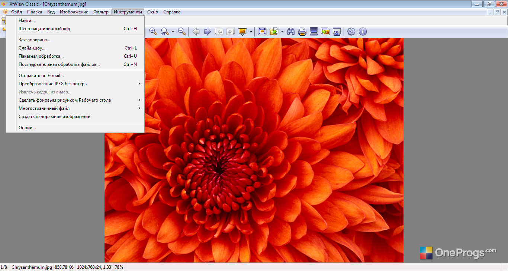Click the next page icon
Viewport: 508px width, 271px height.
[231, 32]
